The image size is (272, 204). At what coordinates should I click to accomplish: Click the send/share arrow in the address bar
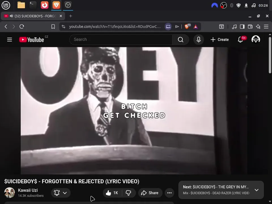(177, 27)
